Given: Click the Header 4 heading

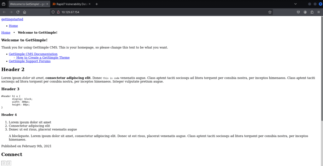Looking at the screenshot, I should pos(9,115).
